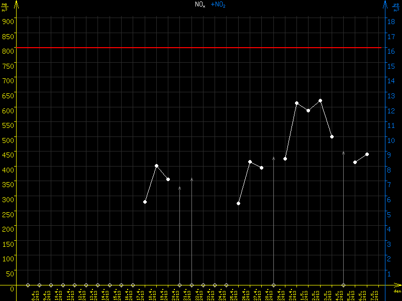Screen dimensions: 402x301
Task: Click the 18 label on right blue axis
Action: 390,22
